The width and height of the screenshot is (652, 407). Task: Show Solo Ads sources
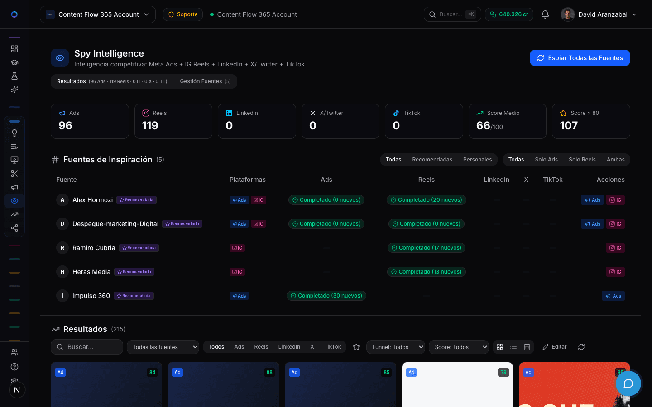click(546, 160)
